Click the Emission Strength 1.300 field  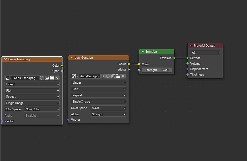click(x=157, y=70)
